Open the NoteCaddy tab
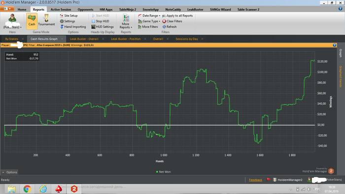 tap(173, 9)
